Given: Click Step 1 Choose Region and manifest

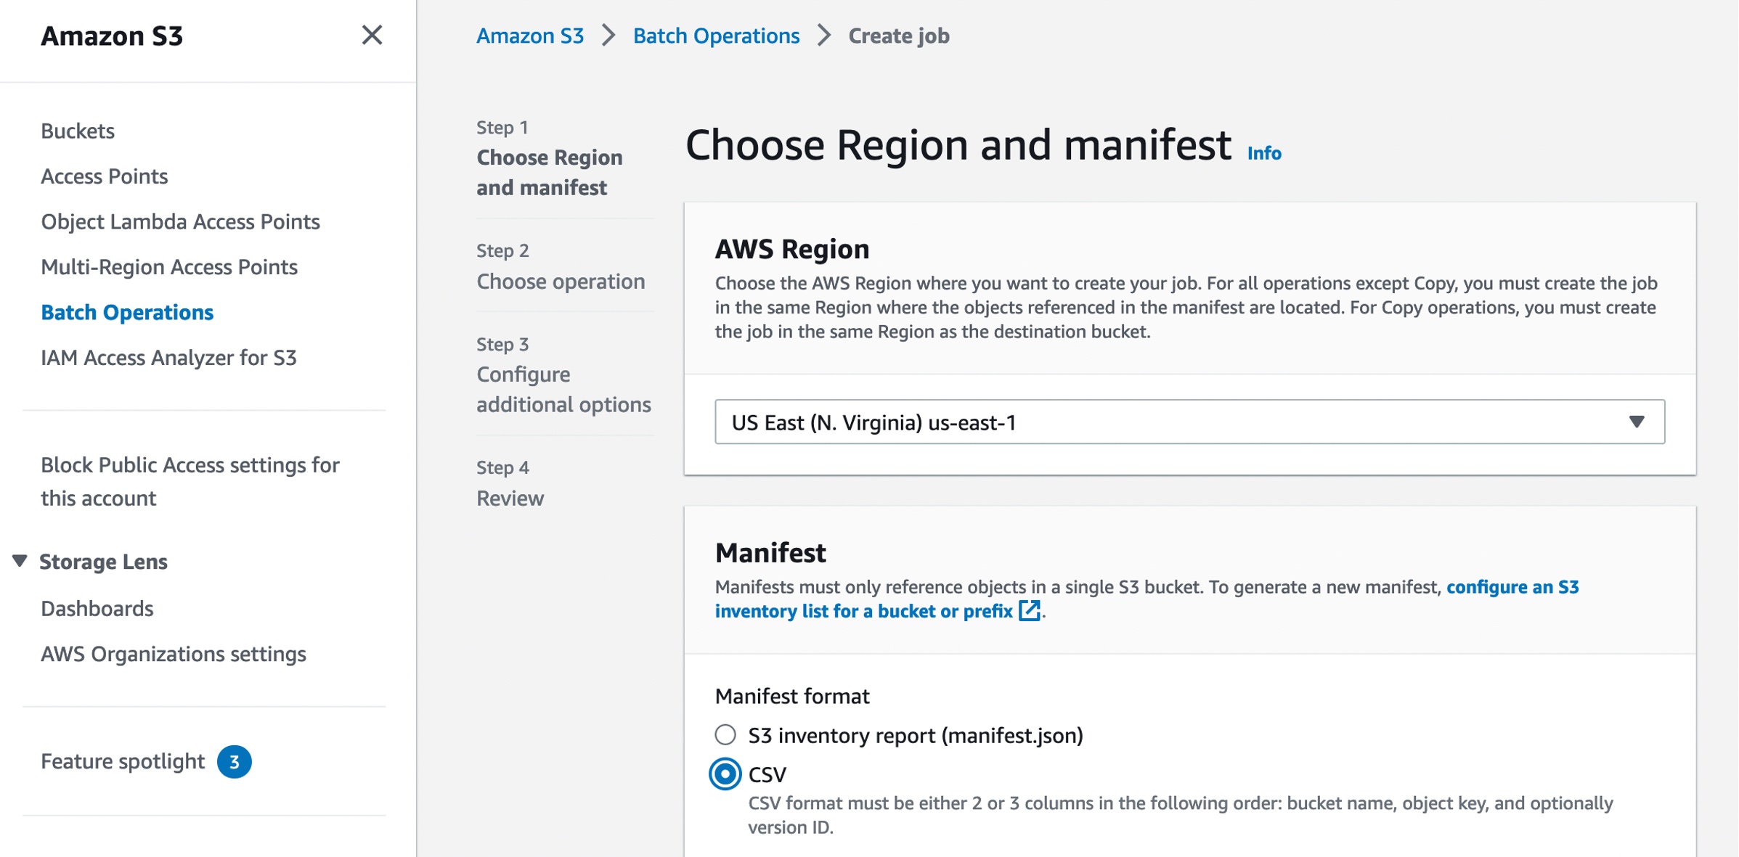Looking at the screenshot, I should [550, 157].
